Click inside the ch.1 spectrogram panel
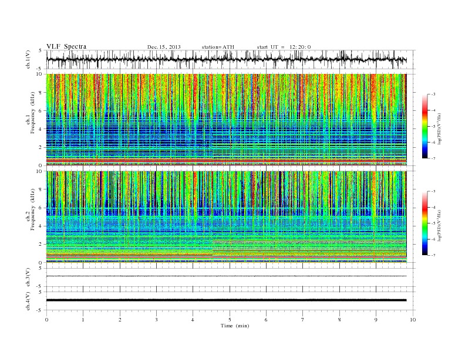Image resolution: width=465 pixels, height=359 pixels. coord(226,120)
